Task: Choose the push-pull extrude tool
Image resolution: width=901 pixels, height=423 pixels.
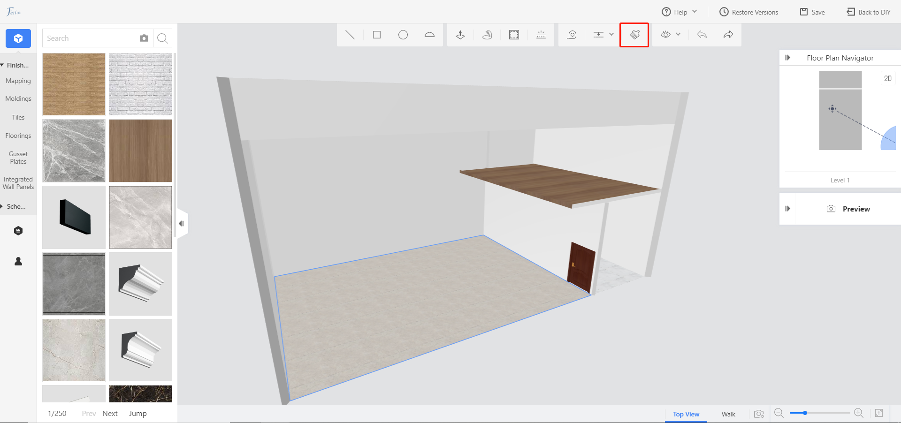Action: pyautogui.click(x=460, y=35)
